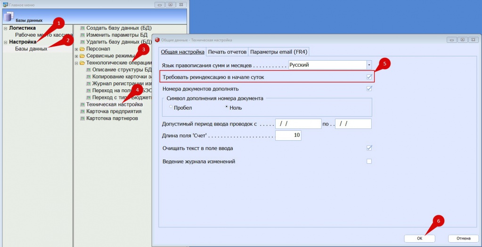Viewport: 482px width, 247px height.
Task: Open Изменить параметры БД entry
Action: (117, 35)
